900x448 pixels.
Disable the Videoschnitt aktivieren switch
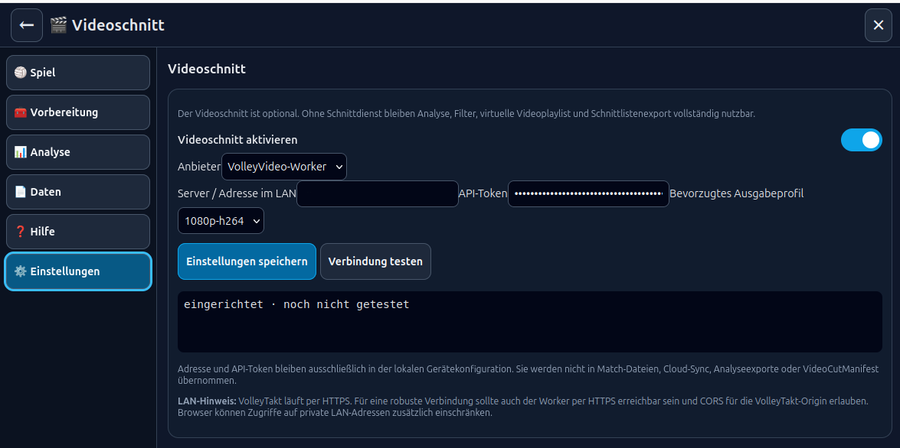[861, 140]
